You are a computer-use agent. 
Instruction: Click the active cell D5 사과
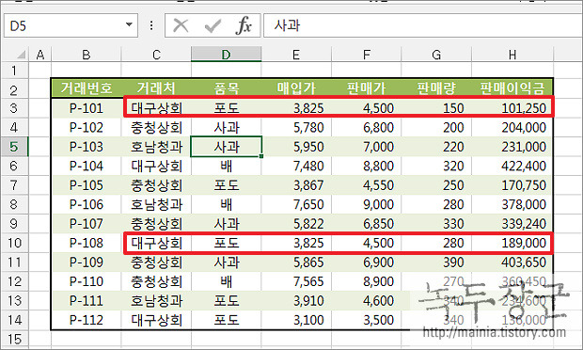[x=226, y=147]
